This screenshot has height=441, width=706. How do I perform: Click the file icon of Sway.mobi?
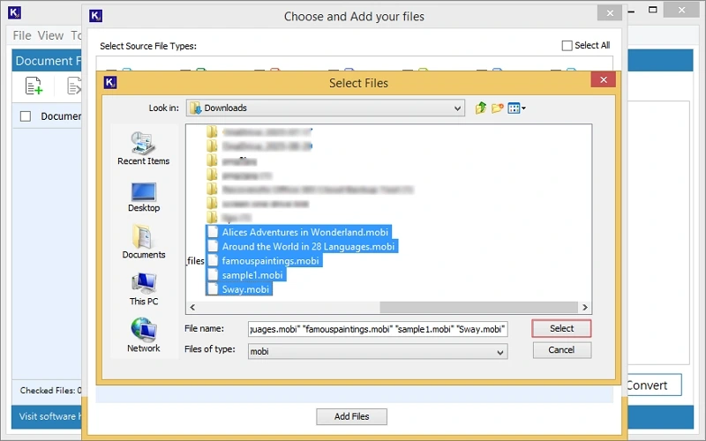click(x=213, y=289)
